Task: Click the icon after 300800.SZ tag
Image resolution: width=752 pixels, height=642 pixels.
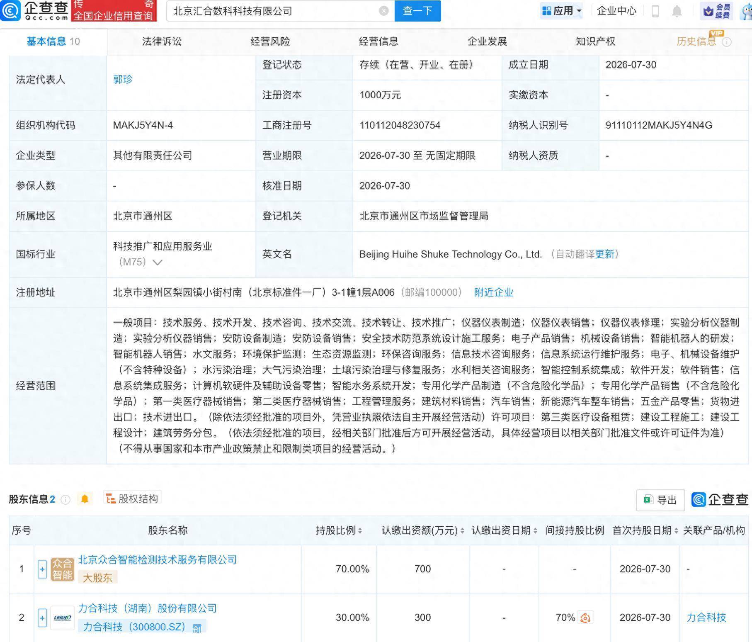Action: [x=197, y=628]
